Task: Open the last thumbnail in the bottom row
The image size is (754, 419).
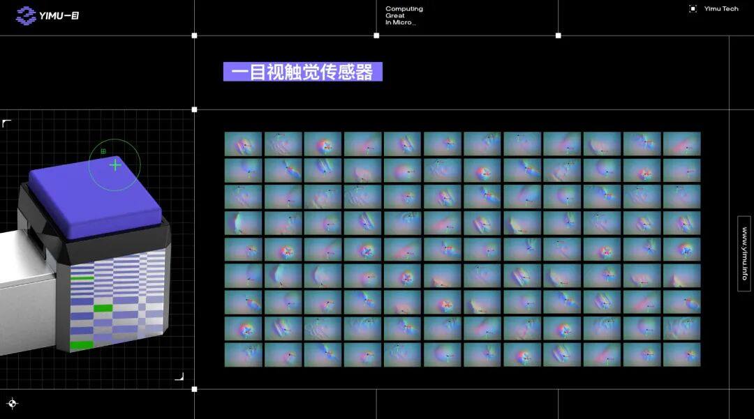Action: 681,354
